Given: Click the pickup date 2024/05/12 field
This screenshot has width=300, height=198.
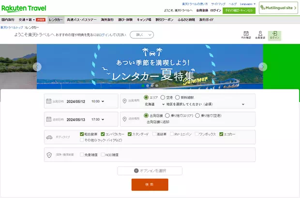Looking at the screenshot, I should 76,101.
